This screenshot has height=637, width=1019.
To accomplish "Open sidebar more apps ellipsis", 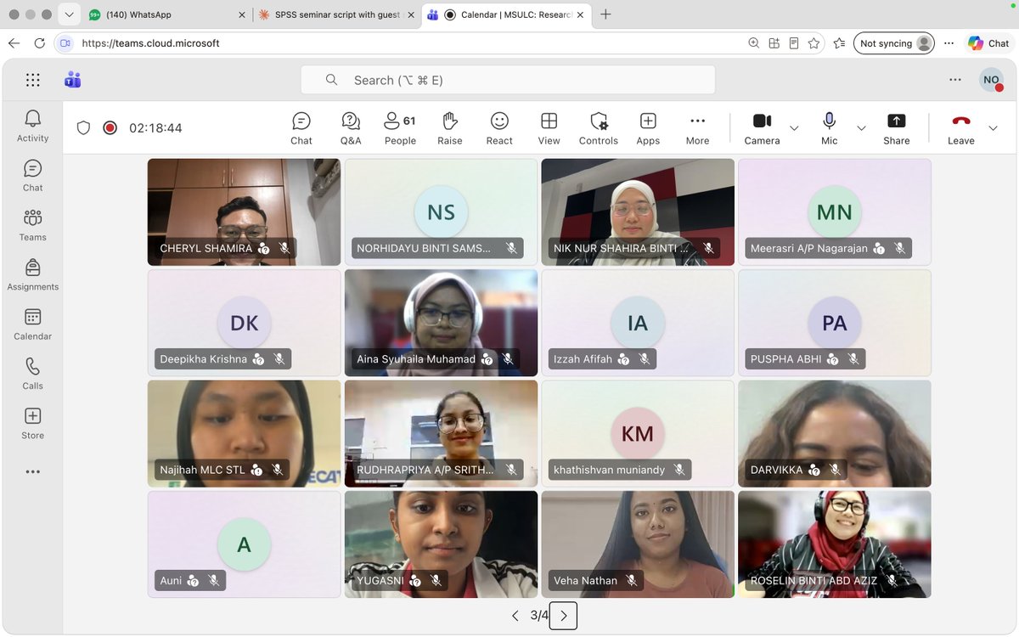I will tap(32, 471).
